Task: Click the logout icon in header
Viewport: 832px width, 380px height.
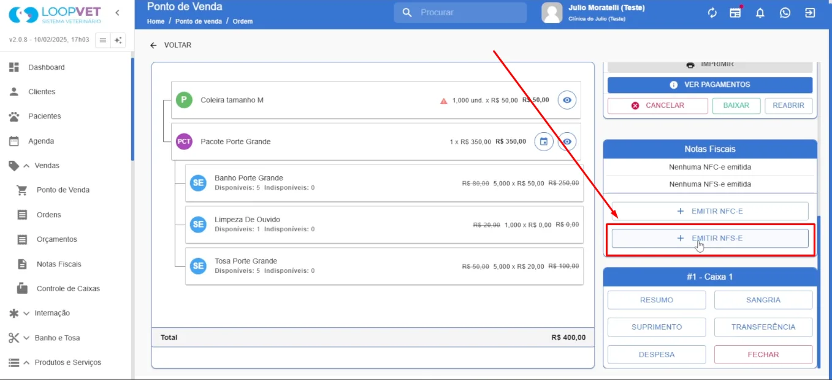Action: (810, 13)
